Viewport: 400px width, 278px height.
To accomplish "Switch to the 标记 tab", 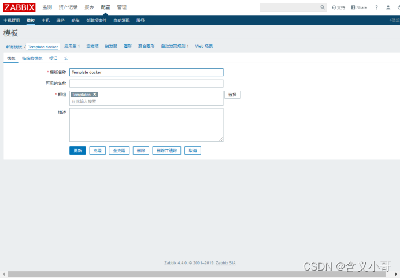I will coord(53,58).
